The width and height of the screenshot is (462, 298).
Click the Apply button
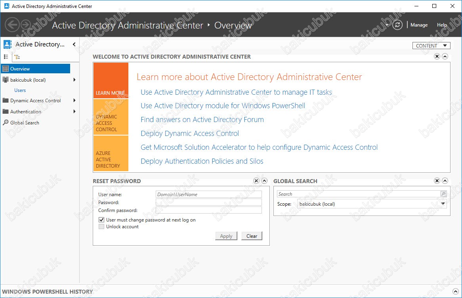point(226,236)
